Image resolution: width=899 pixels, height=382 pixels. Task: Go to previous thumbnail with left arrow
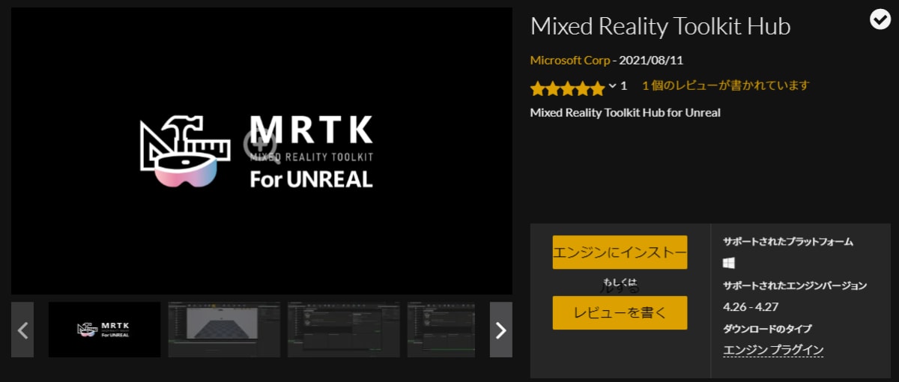[22, 330]
